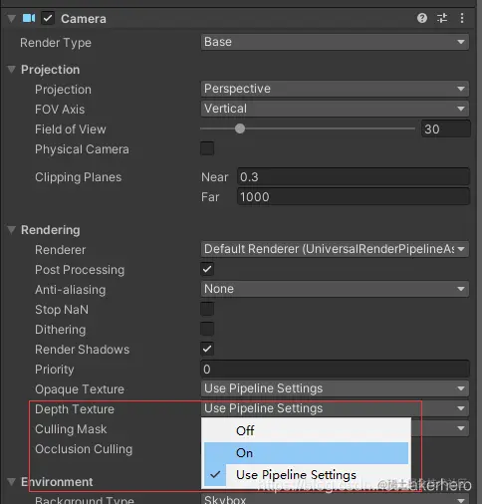Open the Anti-aliasing dropdown

pos(335,289)
